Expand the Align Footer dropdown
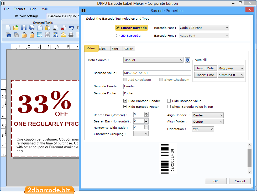257x194 pixels. 208,121
